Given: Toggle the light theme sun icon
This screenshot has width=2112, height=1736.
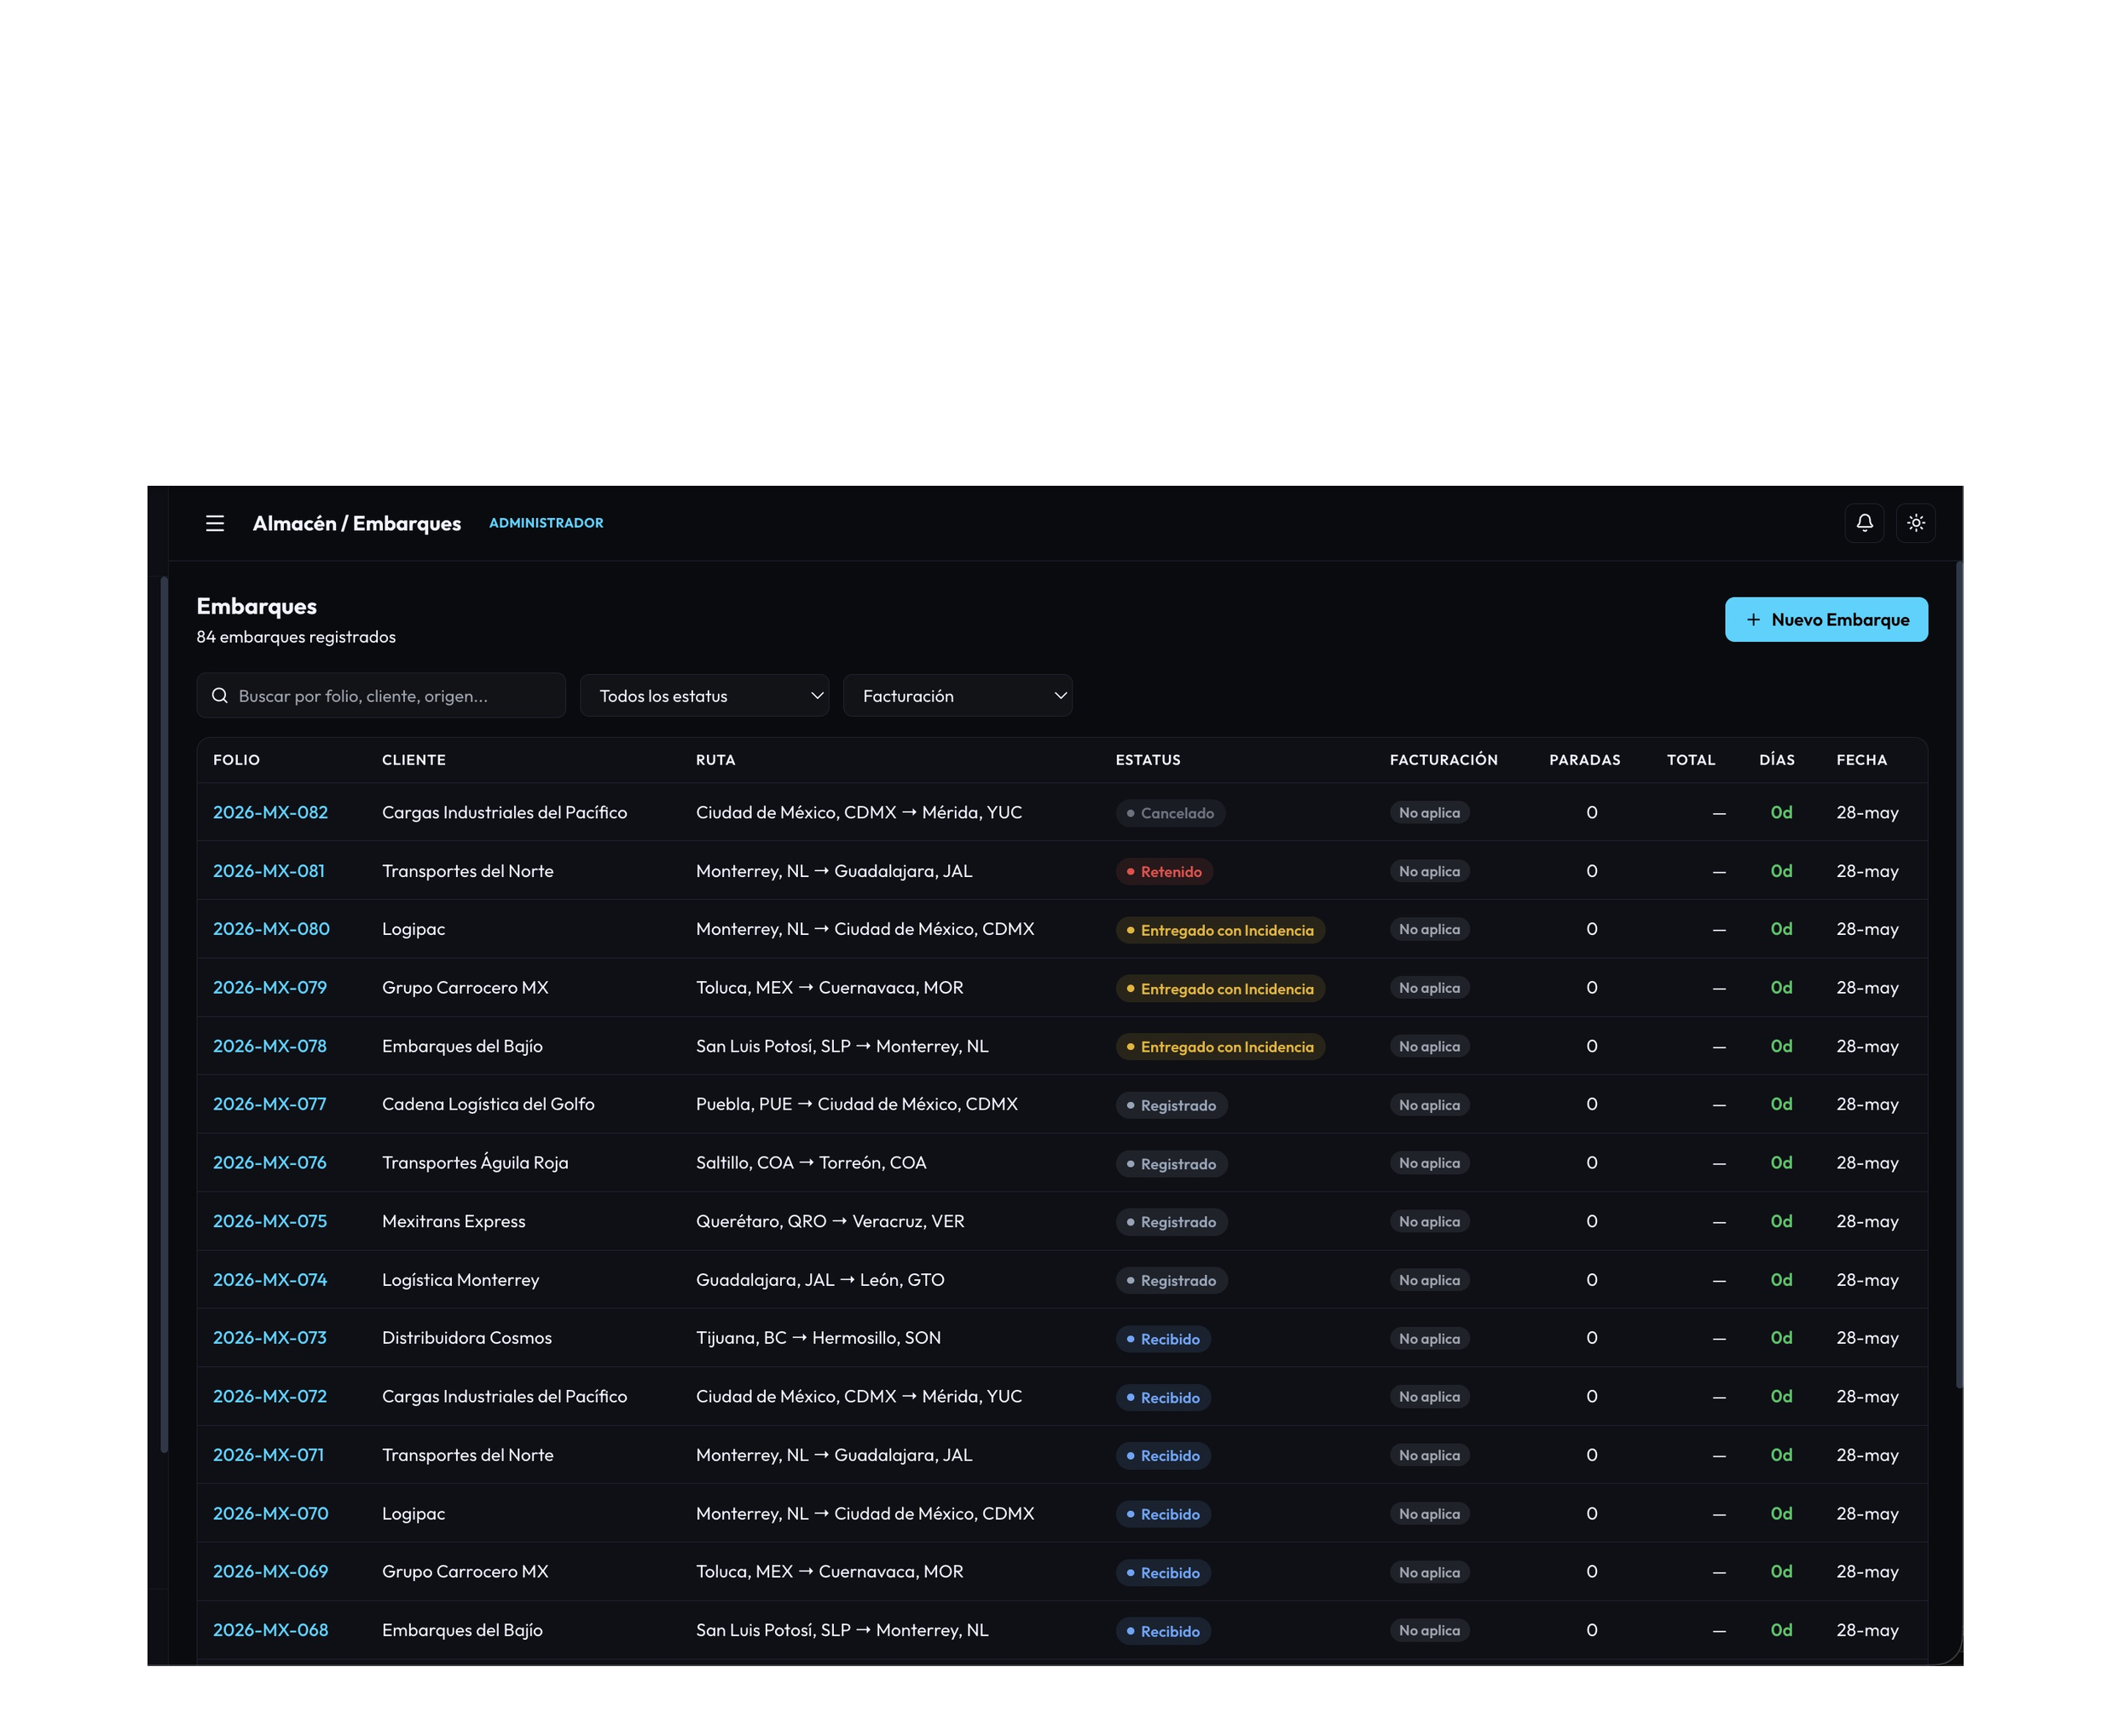Looking at the screenshot, I should [1916, 523].
